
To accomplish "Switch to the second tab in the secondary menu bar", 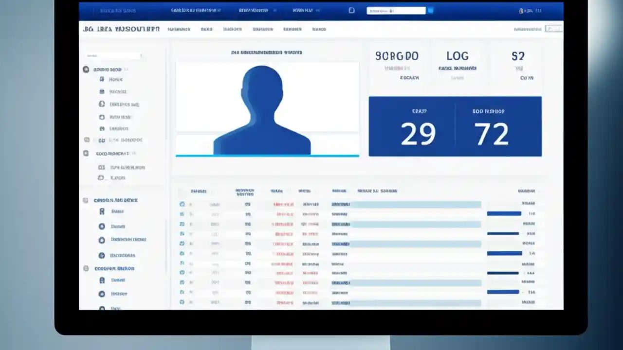I will 206,29.
